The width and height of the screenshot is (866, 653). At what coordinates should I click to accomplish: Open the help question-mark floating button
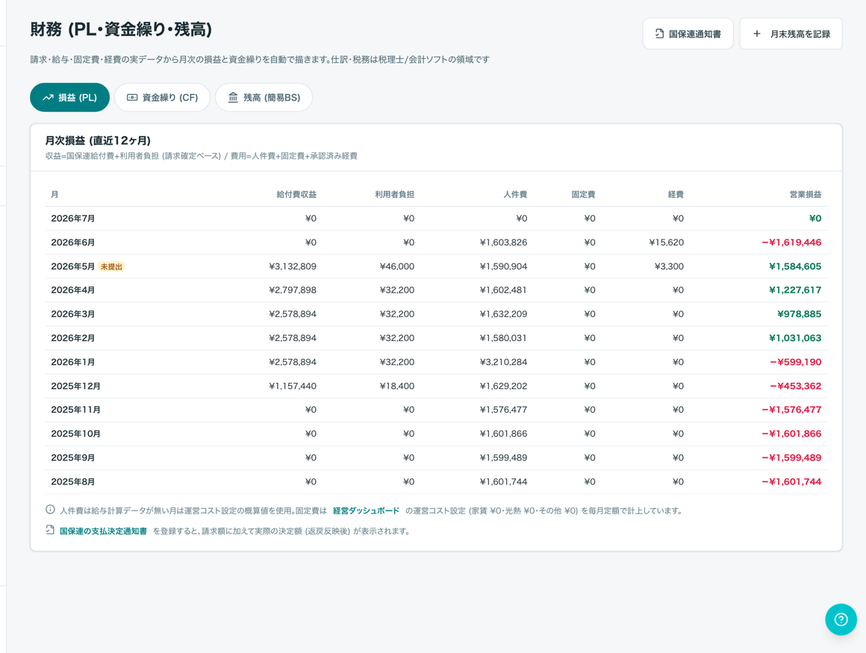pos(841,619)
